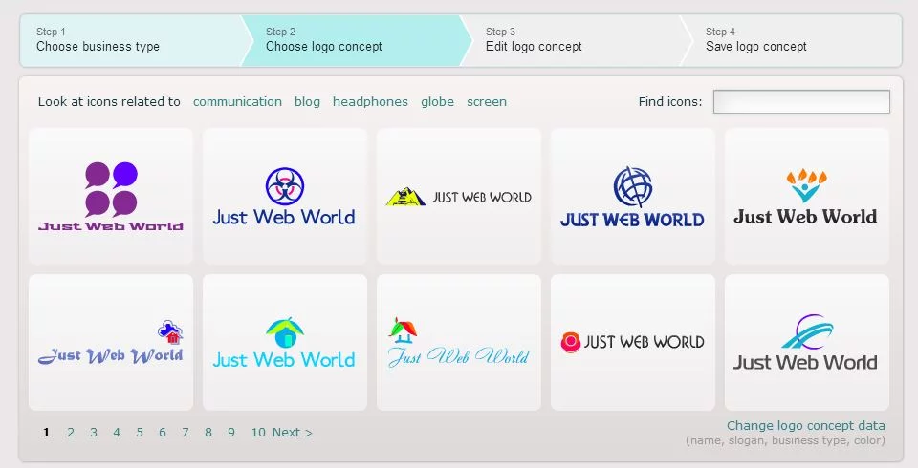Go to results page 2

pos(71,433)
